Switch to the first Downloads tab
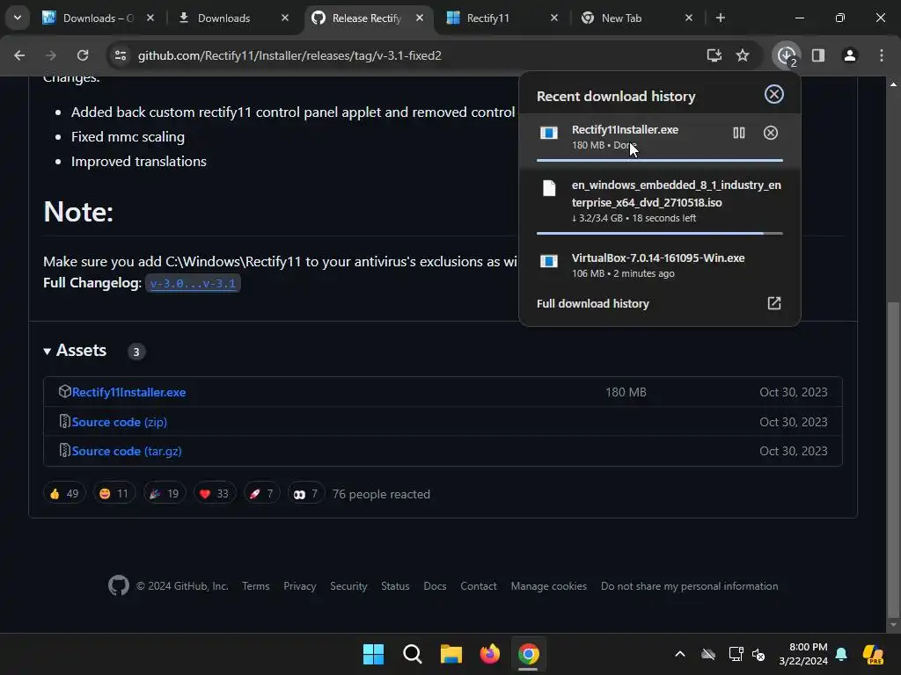The image size is (901, 675). pyautogui.click(x=98, y=18)
